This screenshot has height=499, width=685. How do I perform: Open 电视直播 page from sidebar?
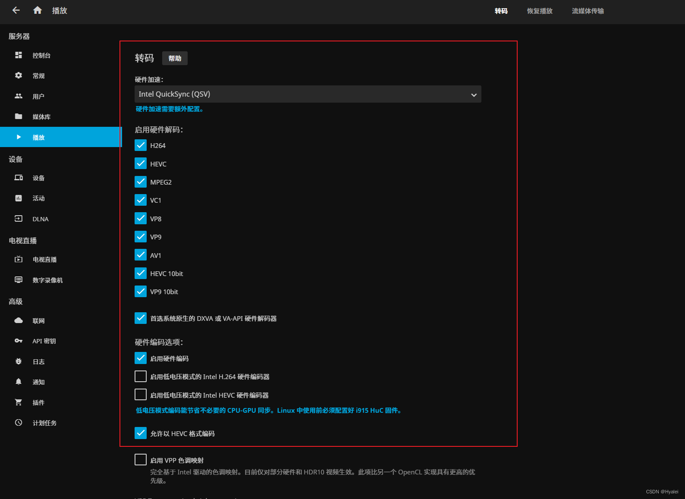tap(61, 259)
